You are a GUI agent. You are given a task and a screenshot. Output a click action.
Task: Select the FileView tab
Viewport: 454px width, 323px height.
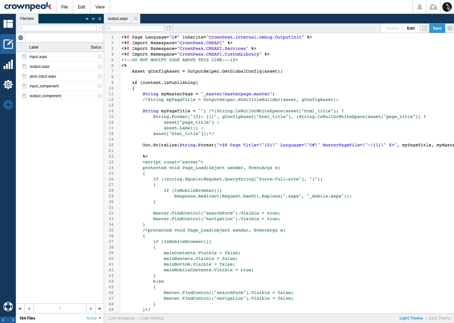pyautogui.click(x=27, y=19)
